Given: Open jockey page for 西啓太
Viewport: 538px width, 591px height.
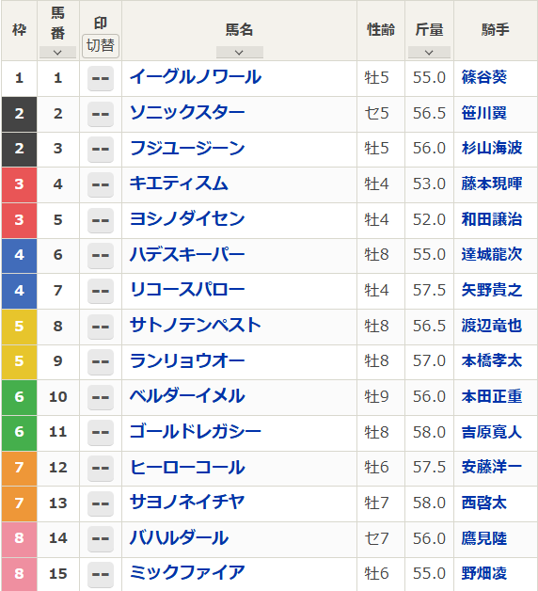Looking at the screenshot, I should point(484,503).
